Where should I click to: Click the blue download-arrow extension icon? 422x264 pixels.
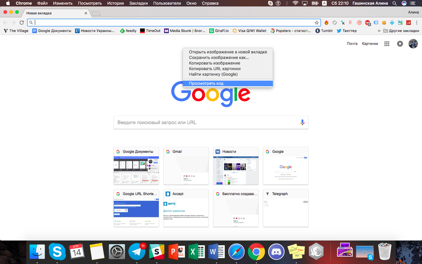tap(392, 23)
